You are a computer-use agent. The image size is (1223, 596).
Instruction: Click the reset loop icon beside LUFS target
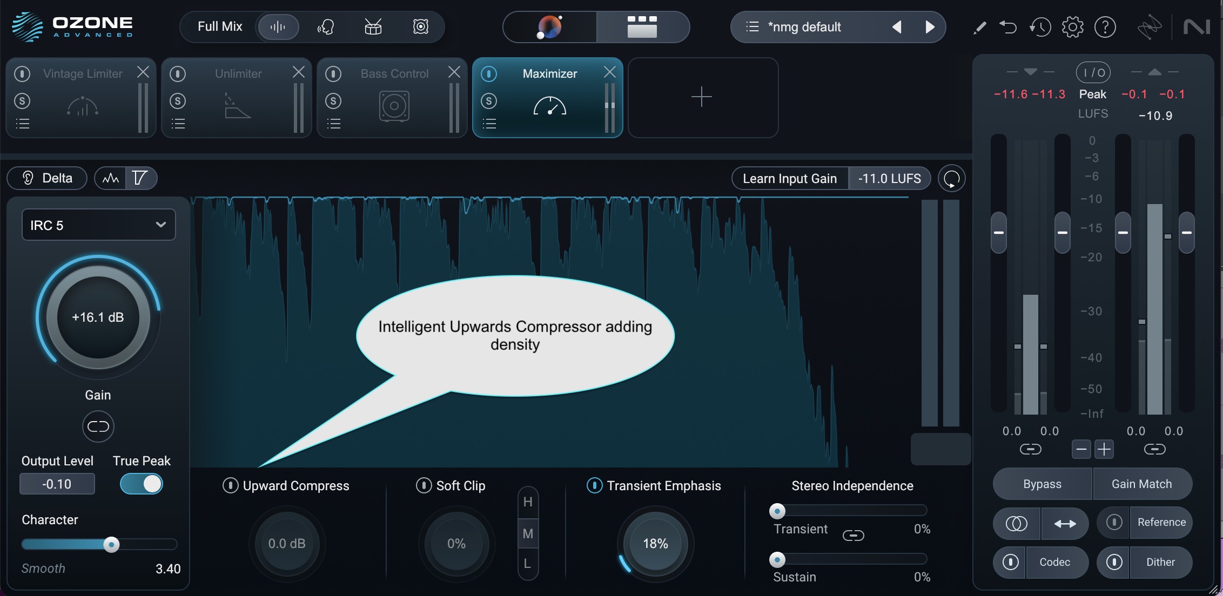[951, 179]
